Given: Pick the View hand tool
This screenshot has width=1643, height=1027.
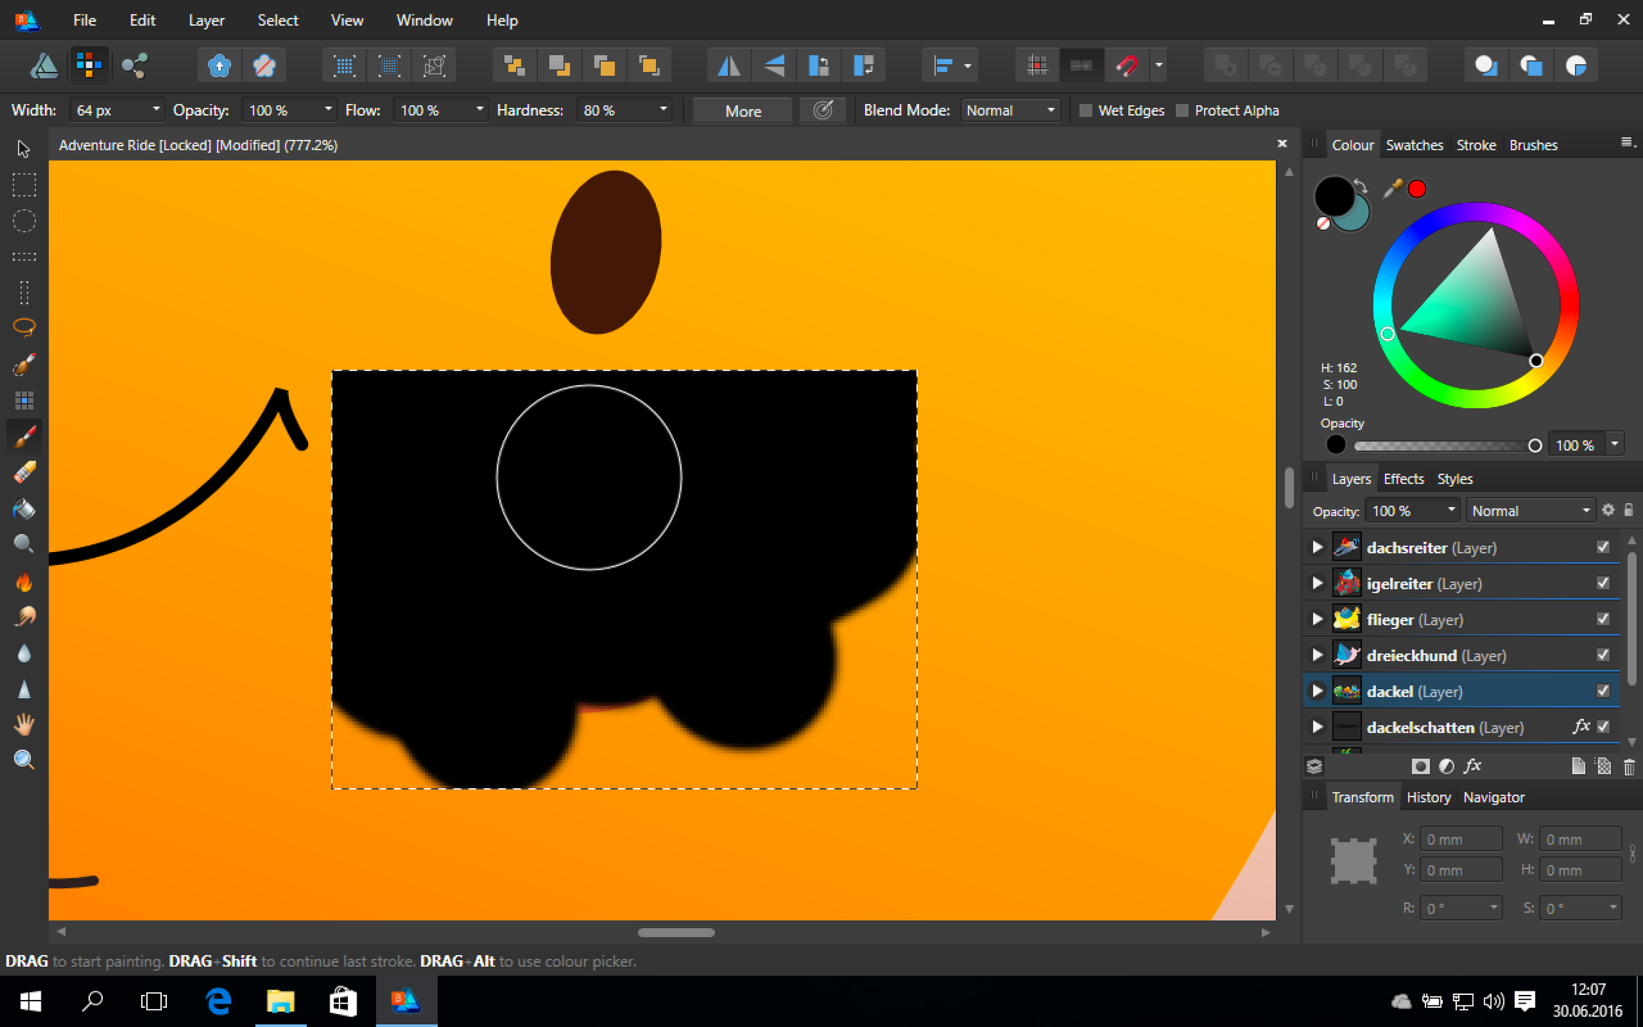Looking at the screenshot, I should coord(24,725).
